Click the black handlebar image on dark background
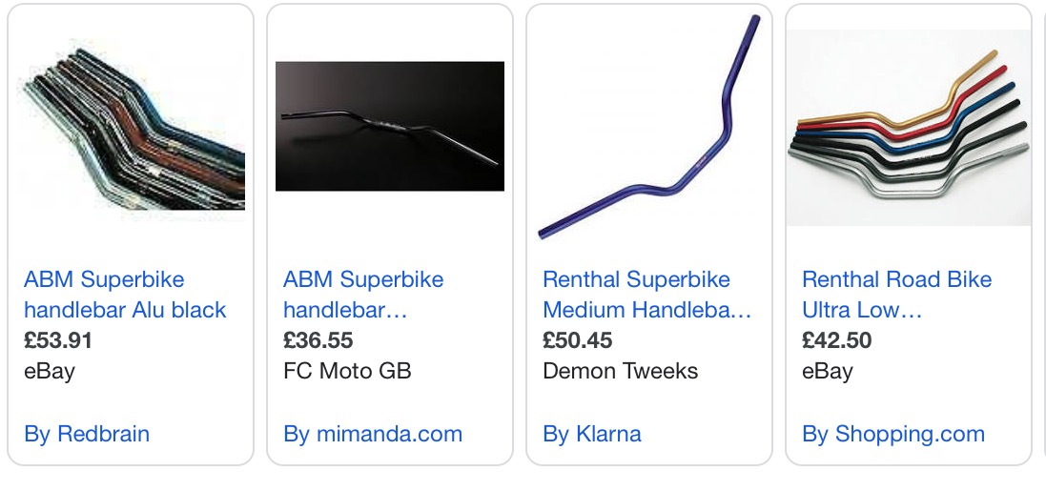The width and height of the screenshot is (1046, 491). click(x=389, y=126)
